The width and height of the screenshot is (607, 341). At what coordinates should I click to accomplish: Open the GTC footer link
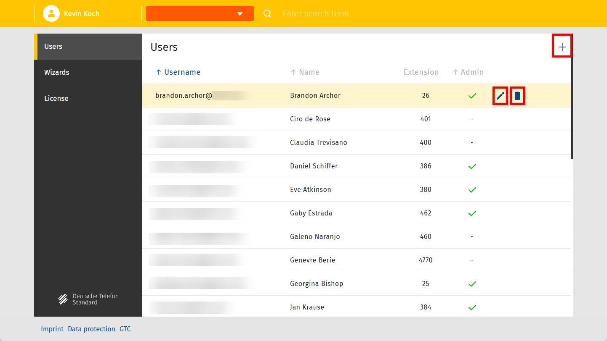(x=125, y=329)
